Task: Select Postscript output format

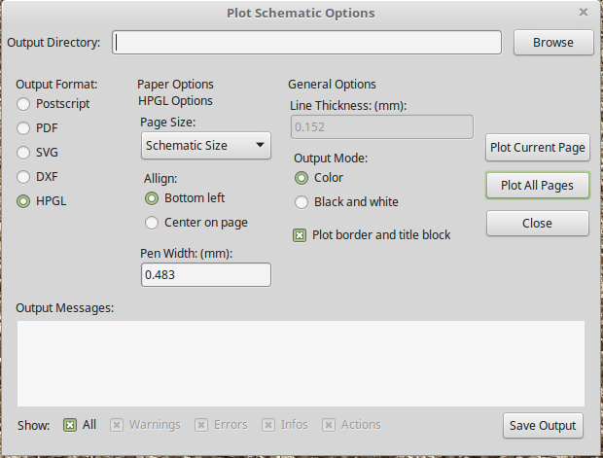Action: pos(24,103)
